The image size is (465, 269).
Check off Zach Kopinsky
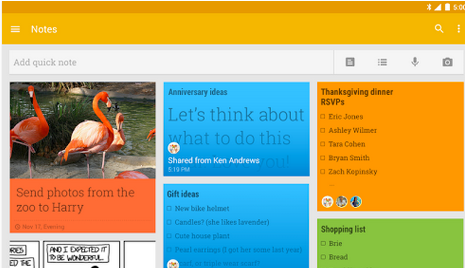pos(323,172)
